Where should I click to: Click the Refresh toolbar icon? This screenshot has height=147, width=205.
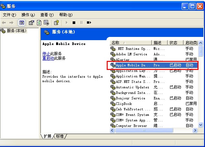coord(39,23)
